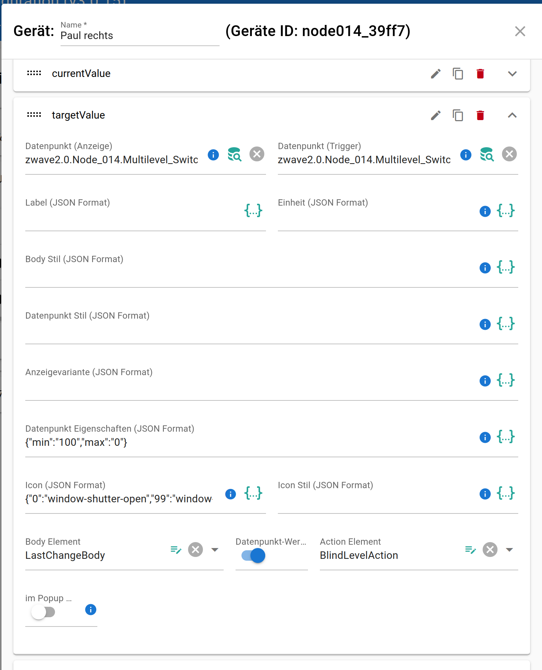Viewport: 542px width, 670px height.
Task: Click the Geräte ID node014_39ff7 text
Action: 318,31
